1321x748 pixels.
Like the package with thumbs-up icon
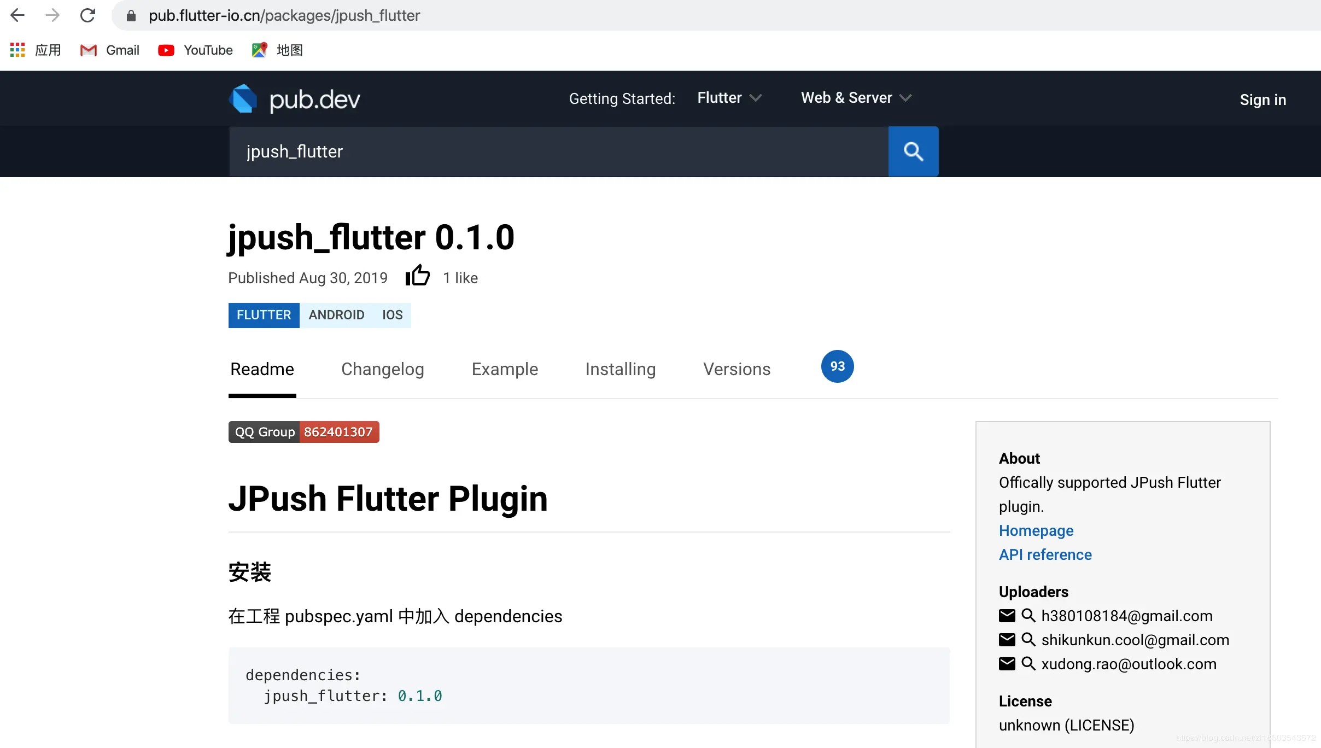418,276
